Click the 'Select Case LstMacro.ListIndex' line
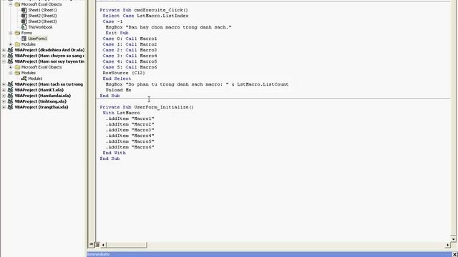This screenshot has height=257, width=458. pos(145,16)
